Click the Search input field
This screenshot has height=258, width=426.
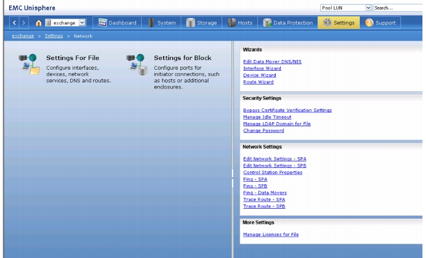[x=398, y=8]
